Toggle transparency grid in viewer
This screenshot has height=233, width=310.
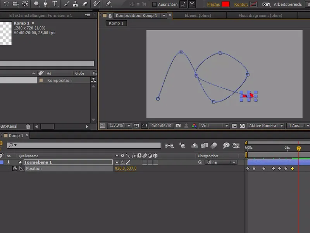pos(242,125)
